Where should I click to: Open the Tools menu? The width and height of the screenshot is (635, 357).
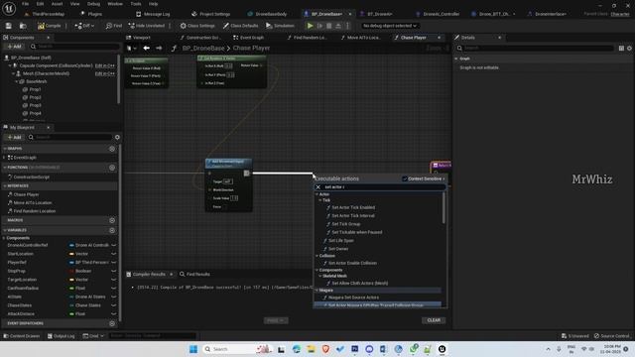tap(136, 4)
